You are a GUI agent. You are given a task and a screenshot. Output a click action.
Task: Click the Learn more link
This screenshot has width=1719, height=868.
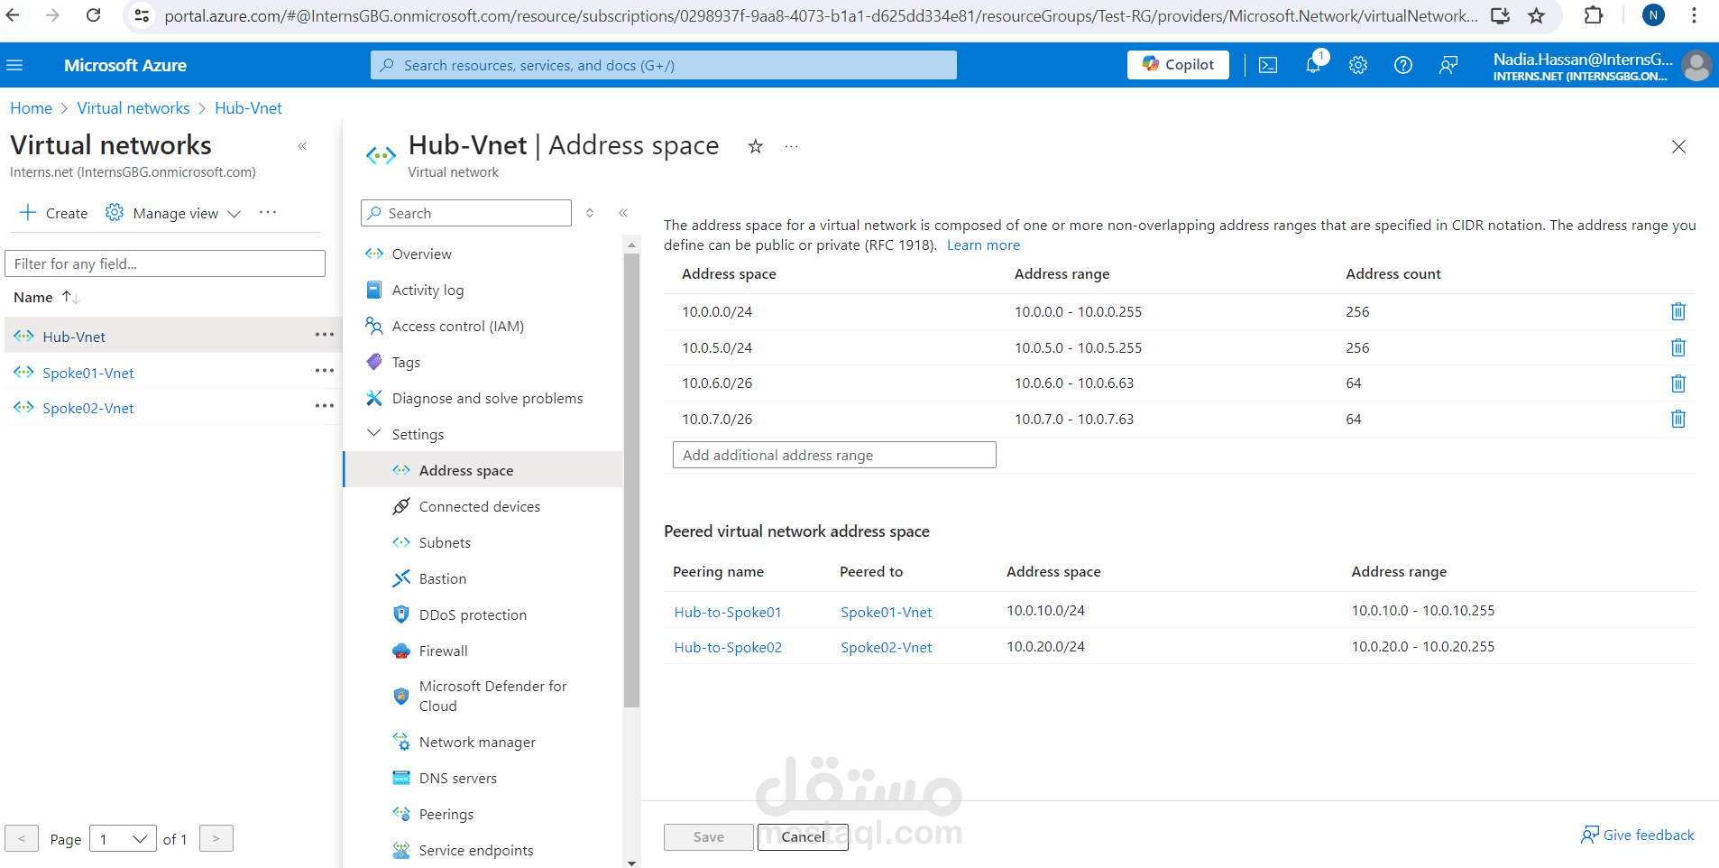[983, 245]
